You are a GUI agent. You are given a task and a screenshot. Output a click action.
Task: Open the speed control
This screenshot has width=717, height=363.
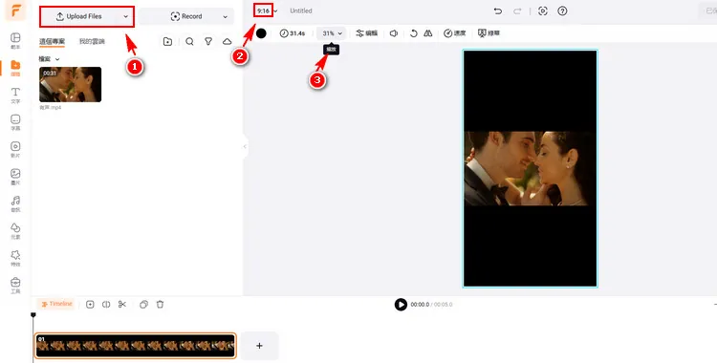pos(454,33)
